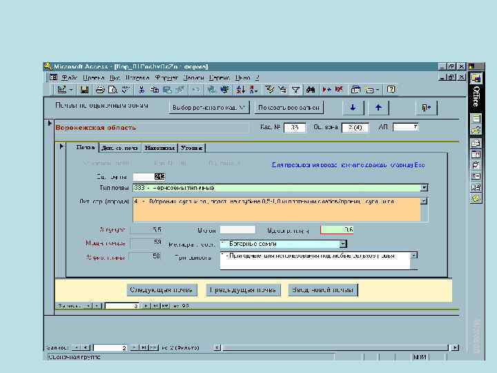This screenshot has width=497, height=373.
Task: Click the Copy icon in toolbar
Action: click(x=155, y=90)
